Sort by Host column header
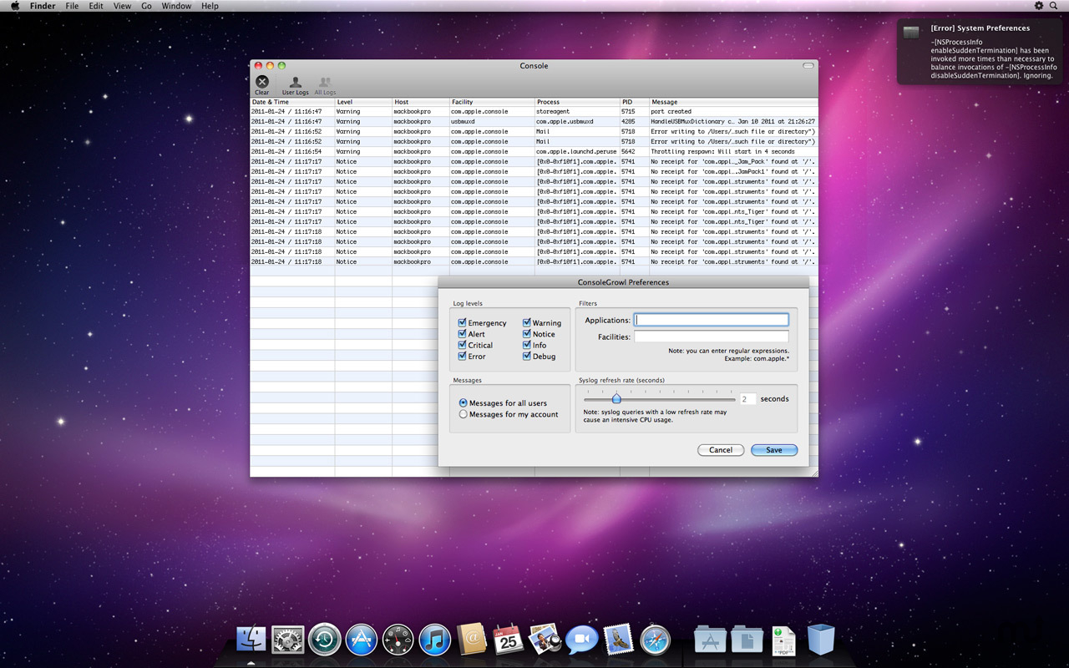The image size is (1069, 668). pos(421,102)
